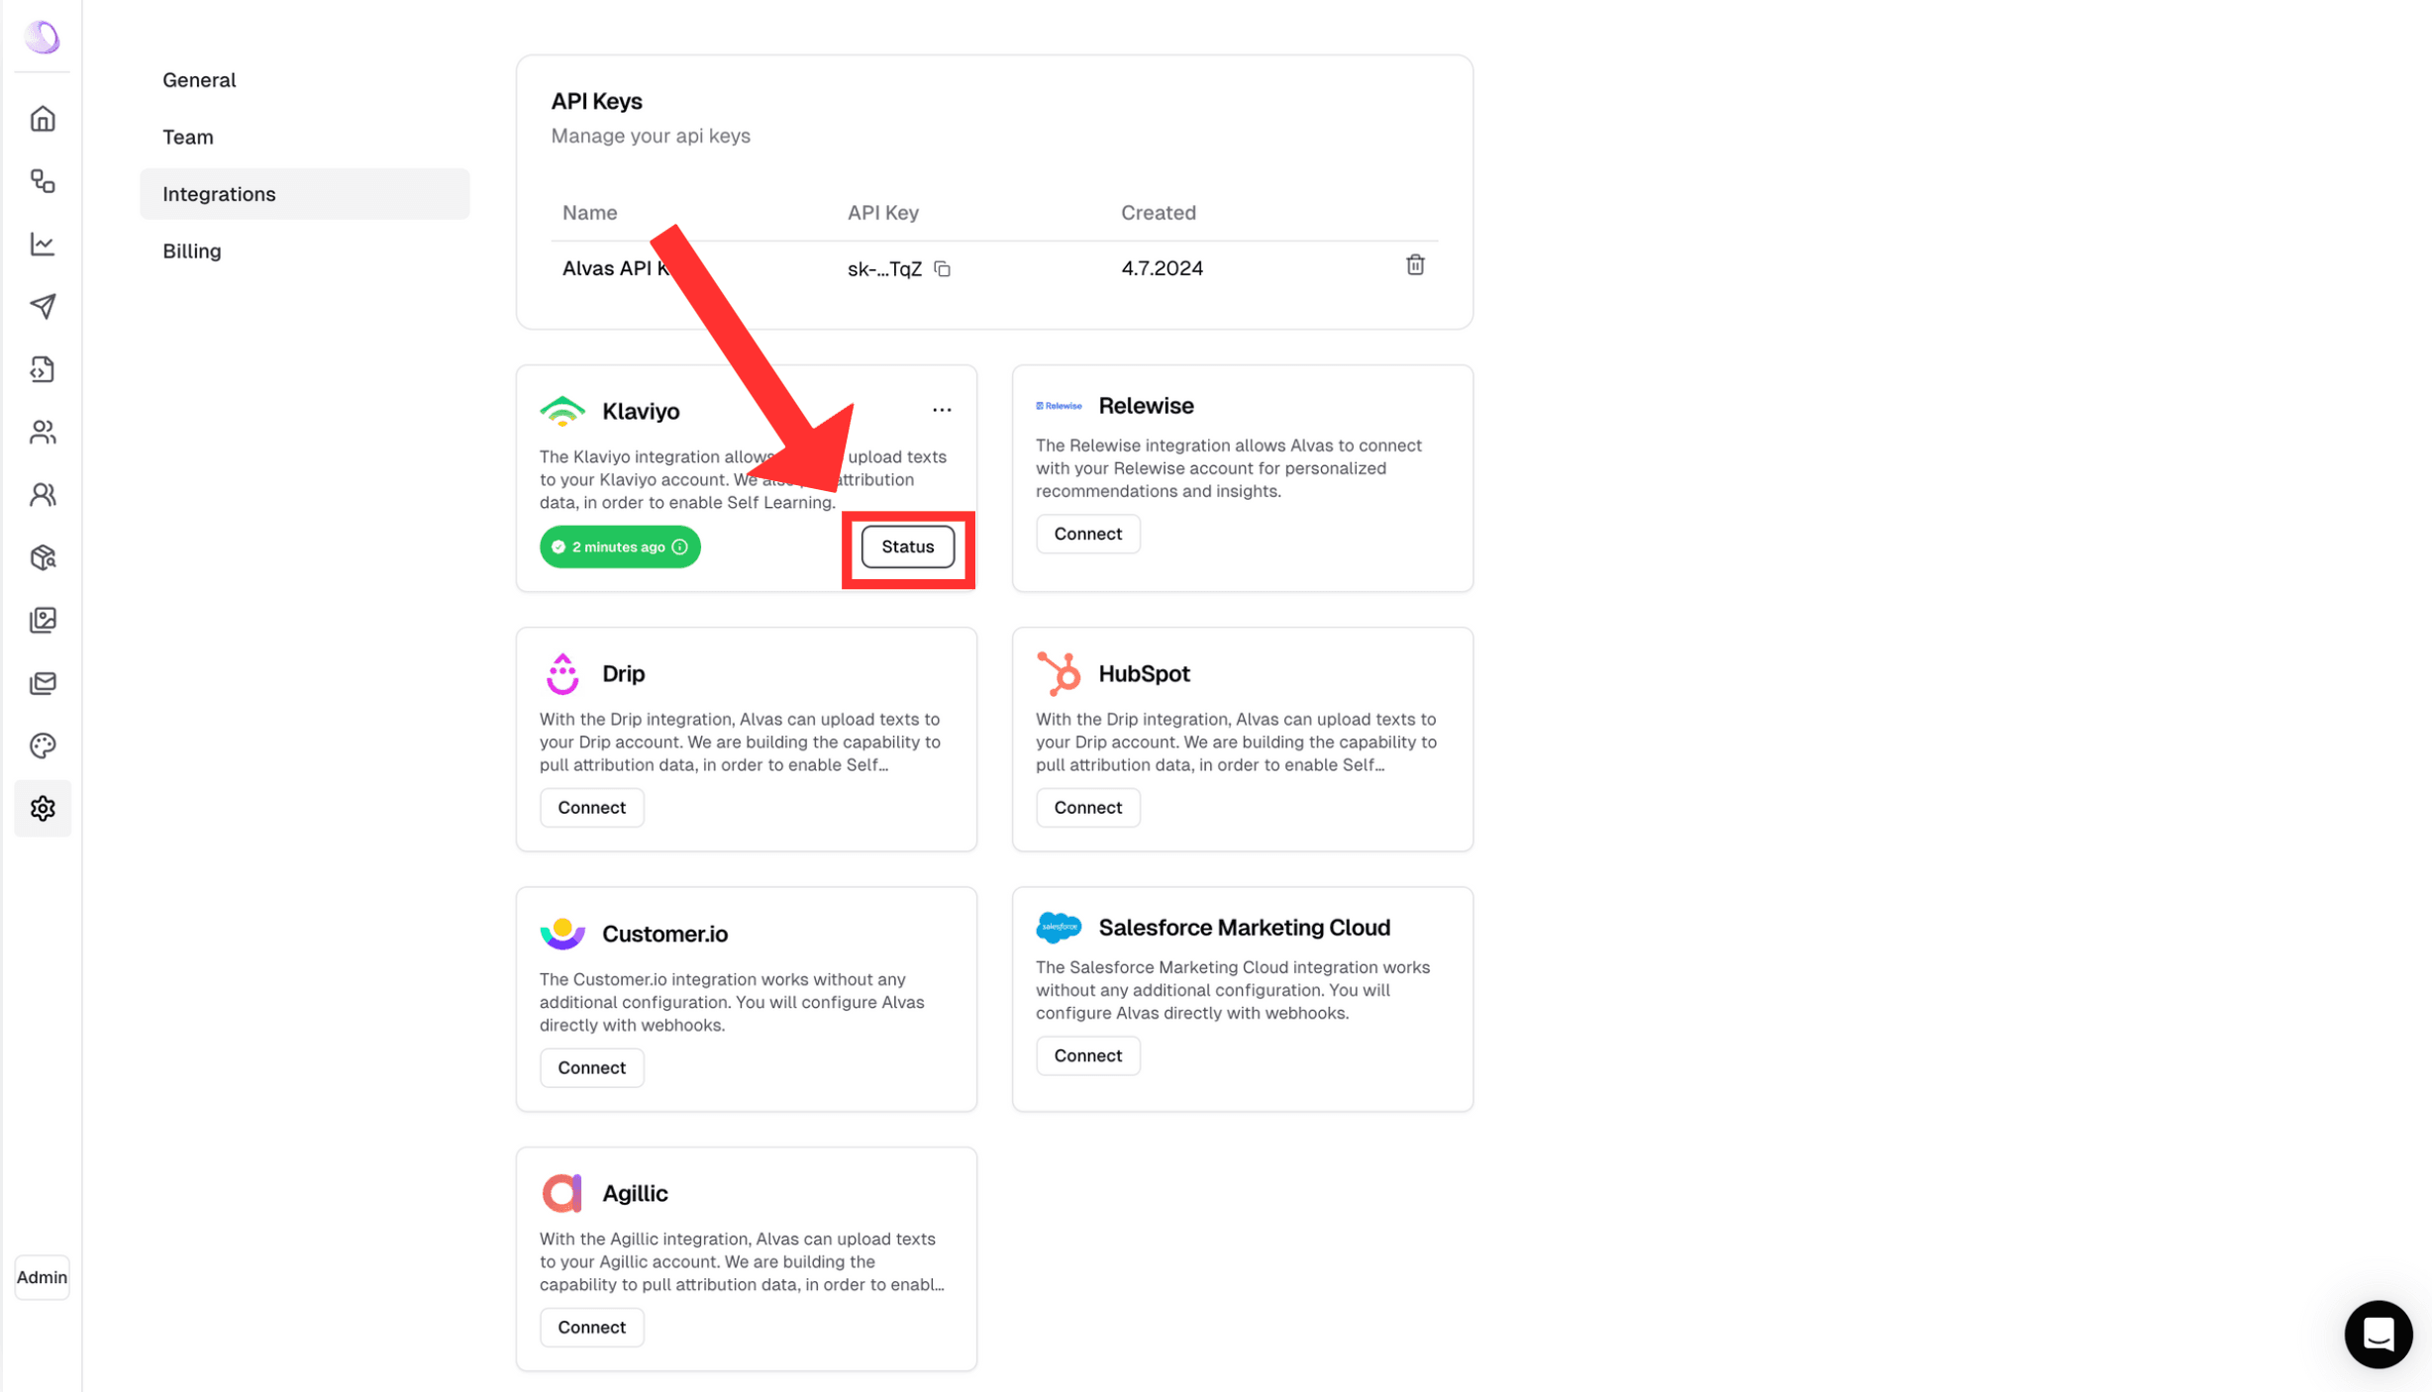Screen dimensions: 2432x1392
Task: Click the 'Drip' card title
Action: pos(623,674)
